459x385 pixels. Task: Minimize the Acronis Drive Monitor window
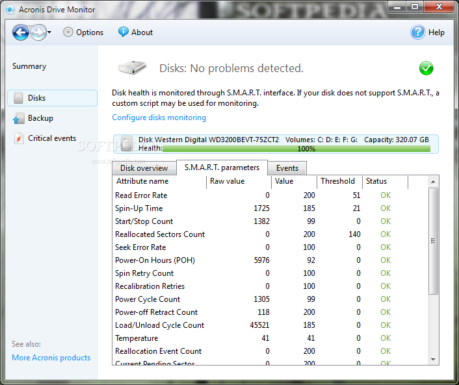397,7
